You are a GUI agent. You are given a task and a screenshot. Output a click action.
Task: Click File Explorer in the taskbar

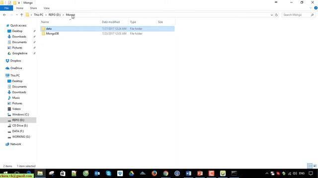click(40, 174)
